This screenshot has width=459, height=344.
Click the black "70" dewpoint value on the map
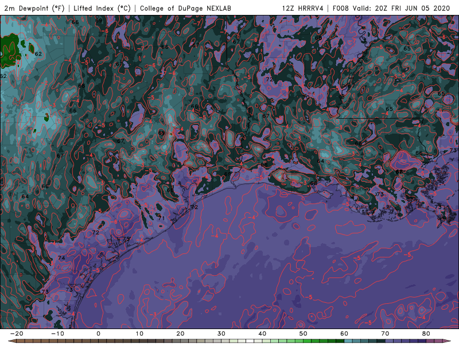pyautogui.click(x=306, y=97)
